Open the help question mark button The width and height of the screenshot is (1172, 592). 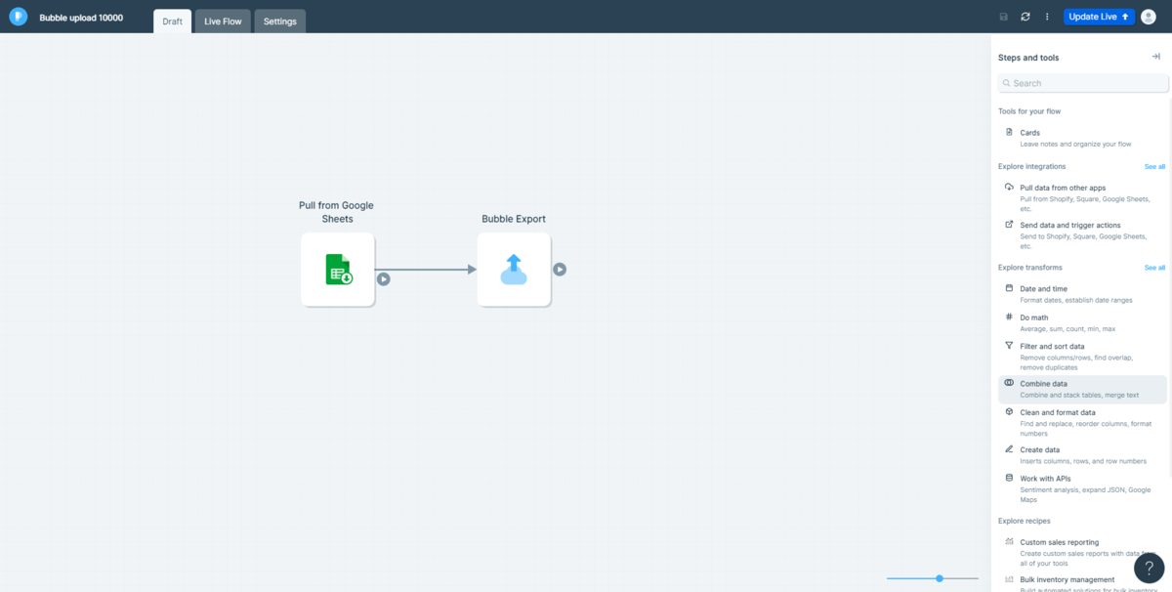1149,568
